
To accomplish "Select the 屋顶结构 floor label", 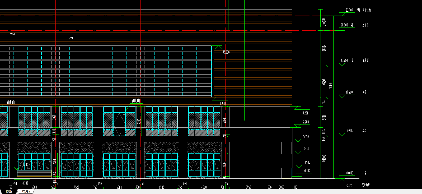I will 367,10.
